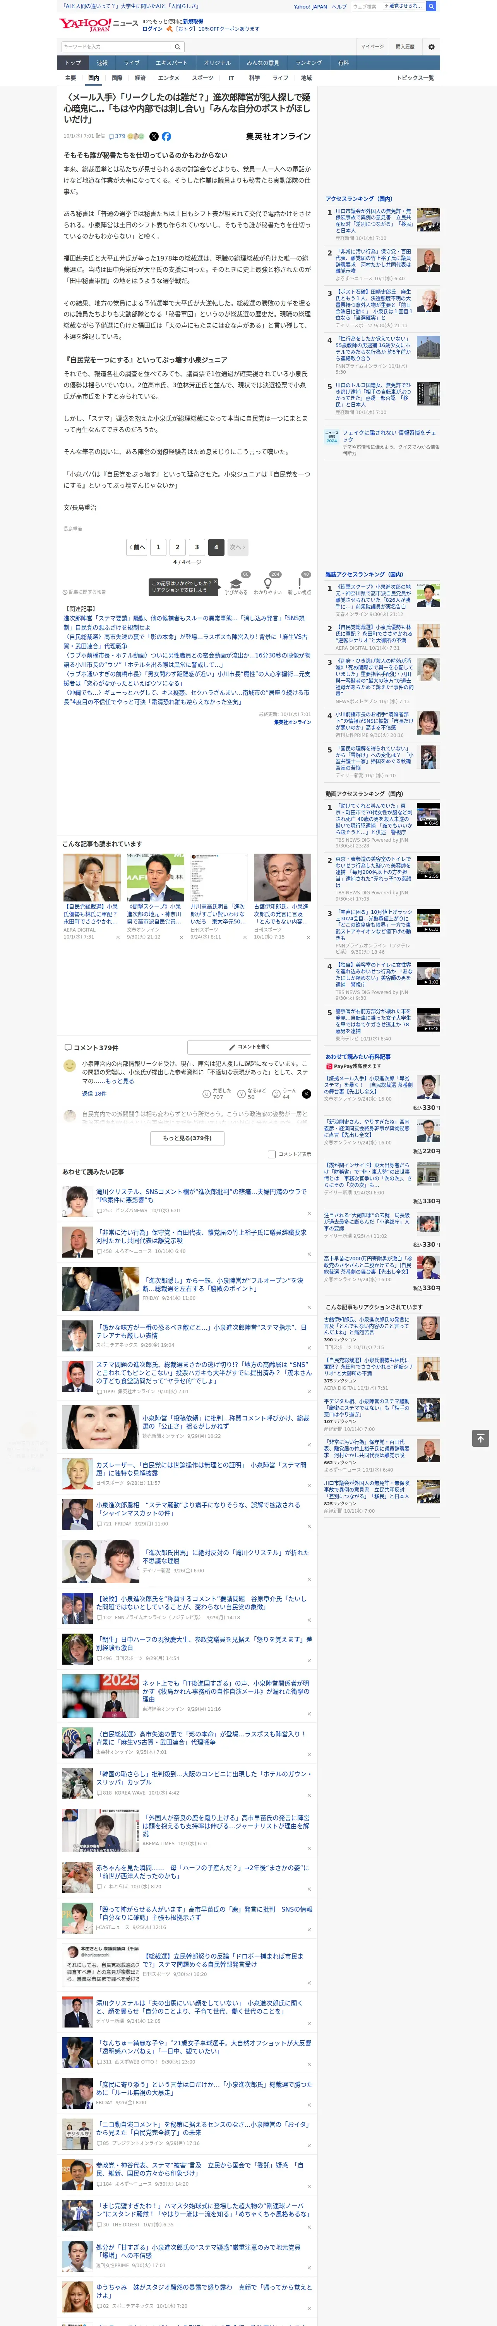Screen dimensions: 497x2326
Task: Share first comment via X icon
Action: 306,1094
